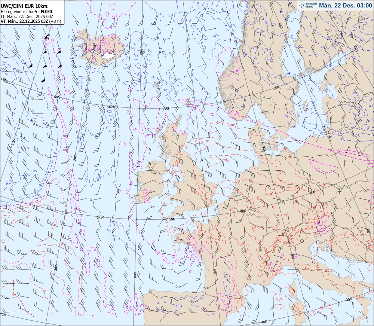The image size is (374, 326).
Task: Click the 'IT: Mán.. 22. Des.. 2025 00Z' line
Action: (27, 16)
